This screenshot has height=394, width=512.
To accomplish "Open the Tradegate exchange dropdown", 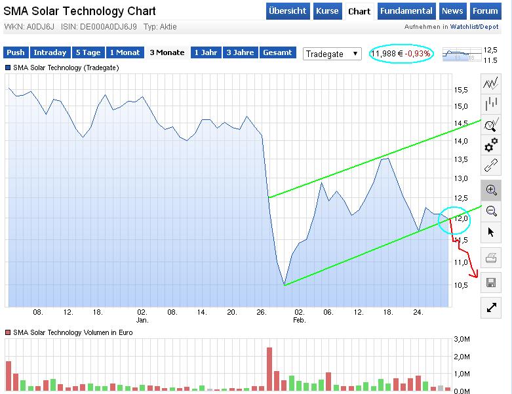I will pos(333,54).
